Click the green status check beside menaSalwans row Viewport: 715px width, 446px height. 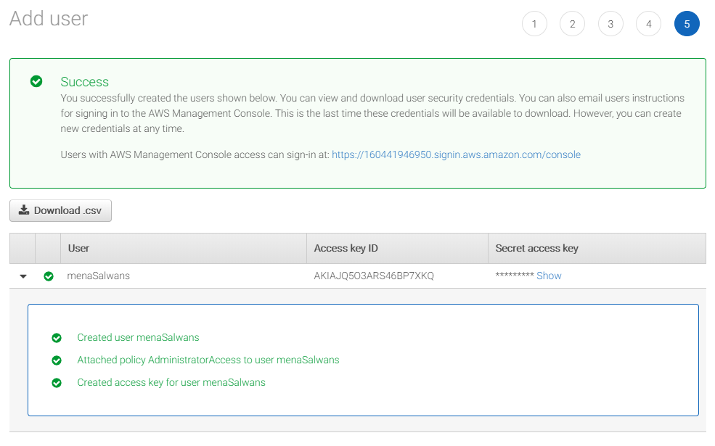[49, 276]
